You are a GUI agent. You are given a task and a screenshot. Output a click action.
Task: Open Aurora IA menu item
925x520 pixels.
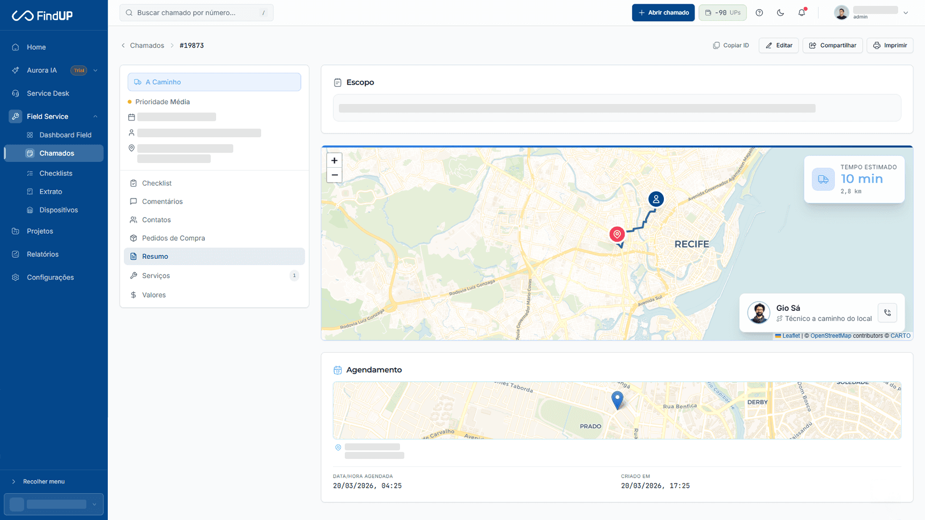[x=42, y=70]
